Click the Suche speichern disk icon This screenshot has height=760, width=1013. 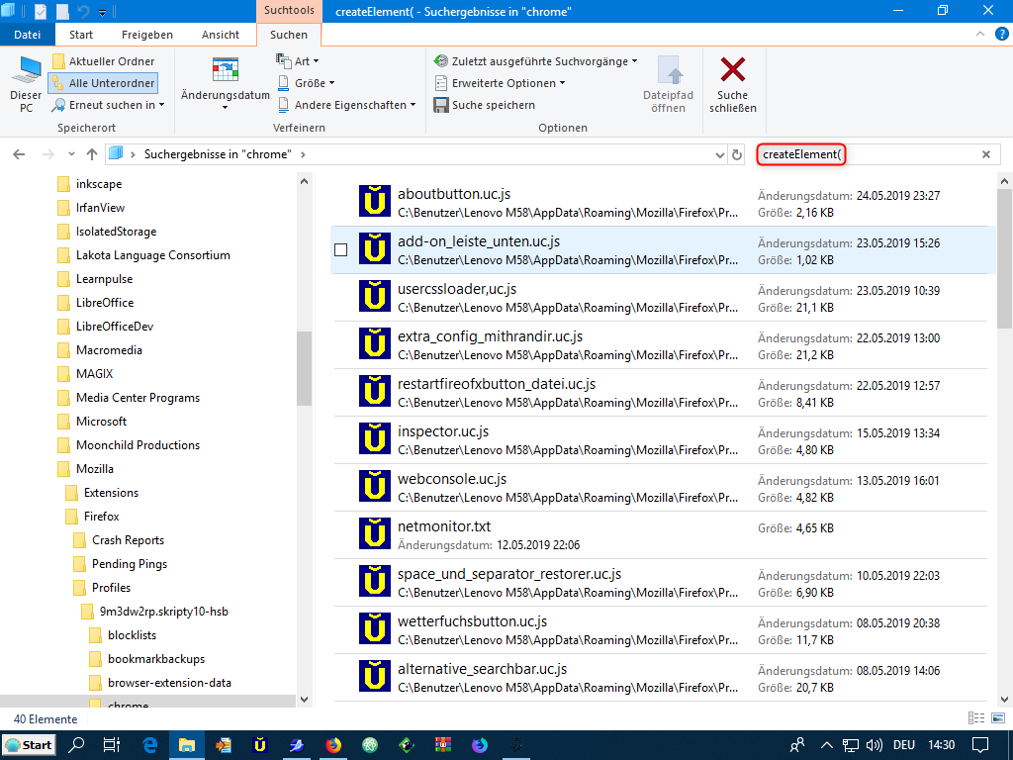coord(440,105)
